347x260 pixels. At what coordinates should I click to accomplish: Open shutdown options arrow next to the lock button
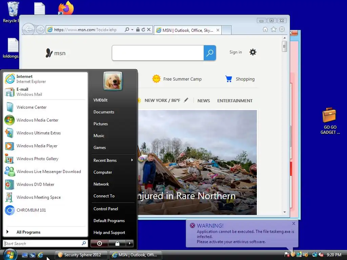130,243
